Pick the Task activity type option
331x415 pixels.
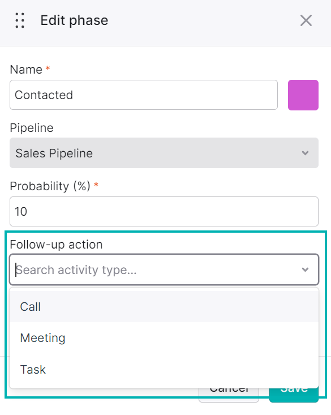(164, 370)
